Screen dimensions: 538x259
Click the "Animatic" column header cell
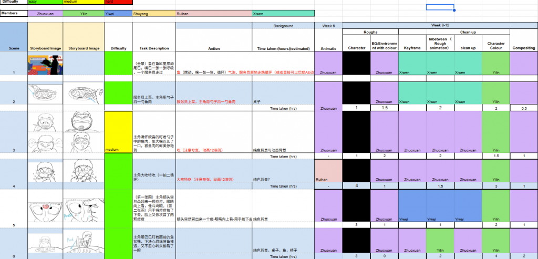(x=328, y=48)
